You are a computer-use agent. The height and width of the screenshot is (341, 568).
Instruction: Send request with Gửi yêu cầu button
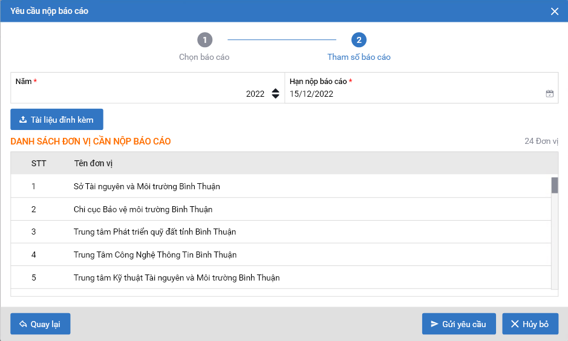459,324
